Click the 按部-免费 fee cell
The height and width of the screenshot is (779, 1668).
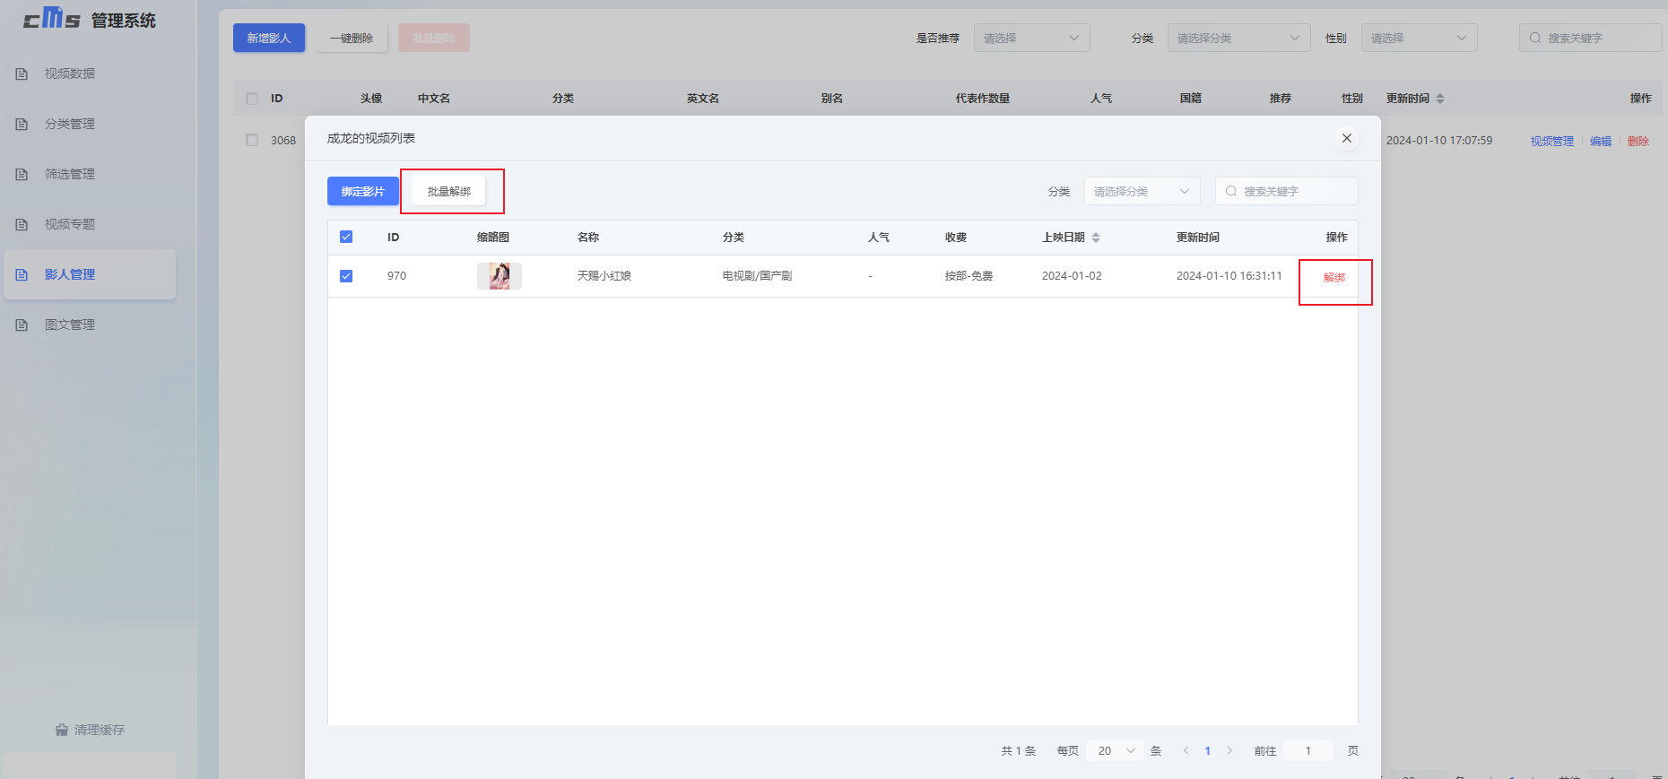pyautogui.click(x=969, y=276)
